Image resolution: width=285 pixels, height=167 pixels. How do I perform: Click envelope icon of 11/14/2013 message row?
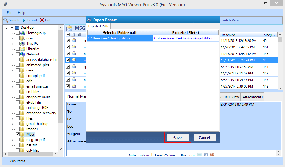click(x=74, y=40)
